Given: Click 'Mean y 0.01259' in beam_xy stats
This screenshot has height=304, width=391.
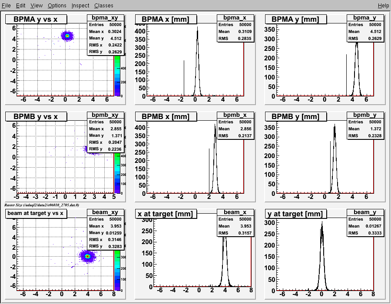Looking at the screenshot, I should [105, 233].
